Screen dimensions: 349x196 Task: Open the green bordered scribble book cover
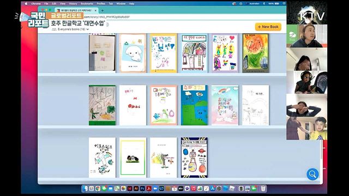point(102,105)
